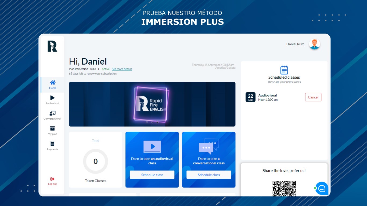Click the Taken Classes total ring
This screenshot has height=206, width=367.
[x=96, y=161]
